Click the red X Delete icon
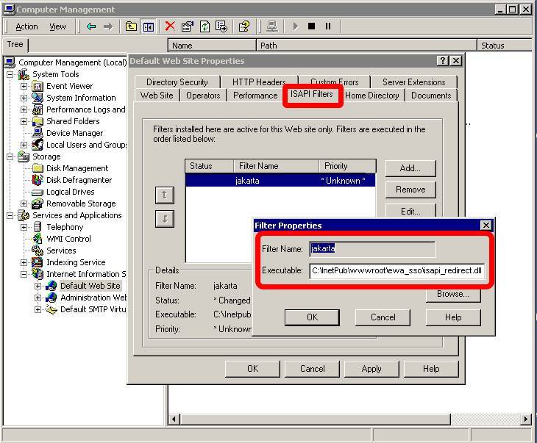Viewport: 537px width, 443px height. 170,26
